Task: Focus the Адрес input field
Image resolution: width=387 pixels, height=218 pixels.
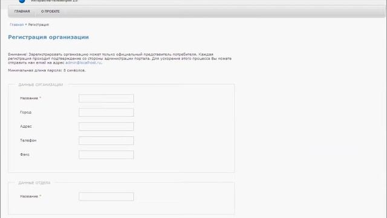Action: coord(106,127)
